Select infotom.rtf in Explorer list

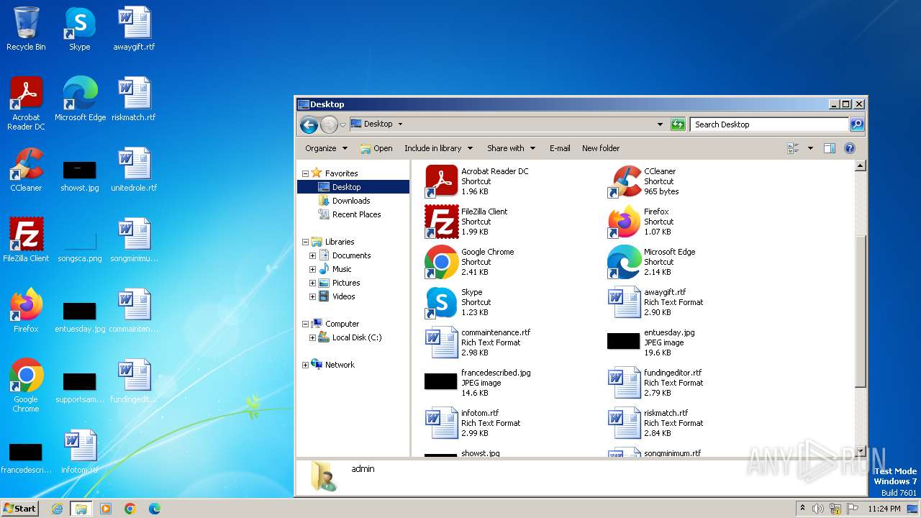[473, 423]
